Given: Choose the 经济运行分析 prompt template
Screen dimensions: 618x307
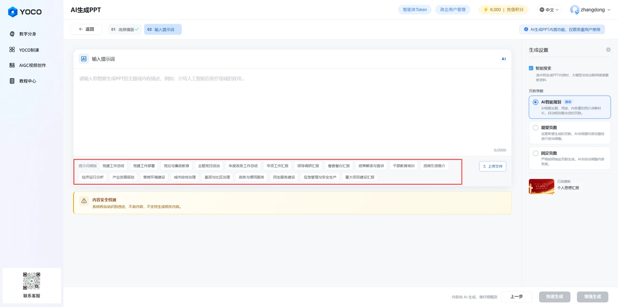Looking at the screenshot, I should point(93,177).
